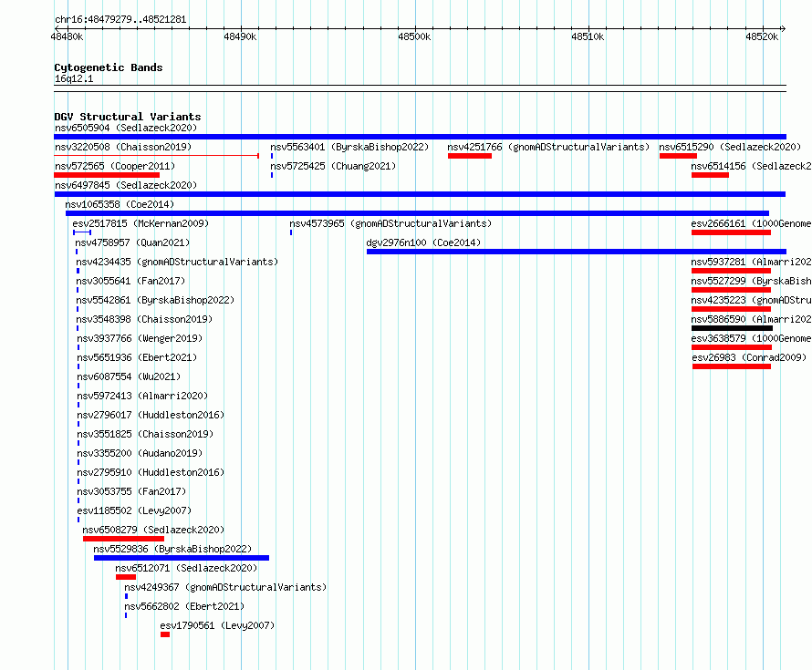Screen dimensions: 812x670
Task: Click nsv6515290 (Sedlazeck2020) label
Action: (730, 147)
